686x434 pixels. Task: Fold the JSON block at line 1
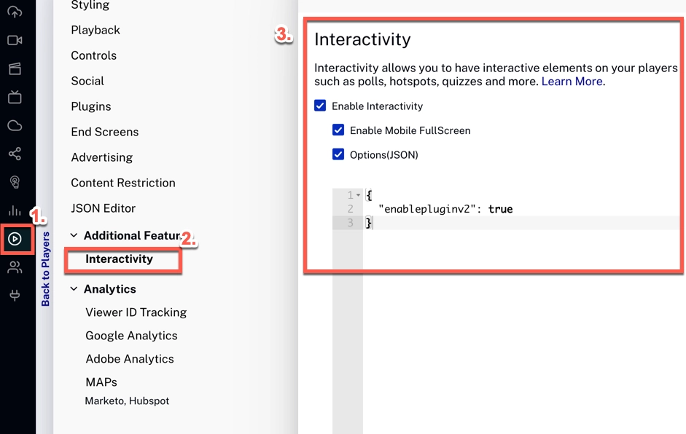pyautogui.click(x=358, y=195)
